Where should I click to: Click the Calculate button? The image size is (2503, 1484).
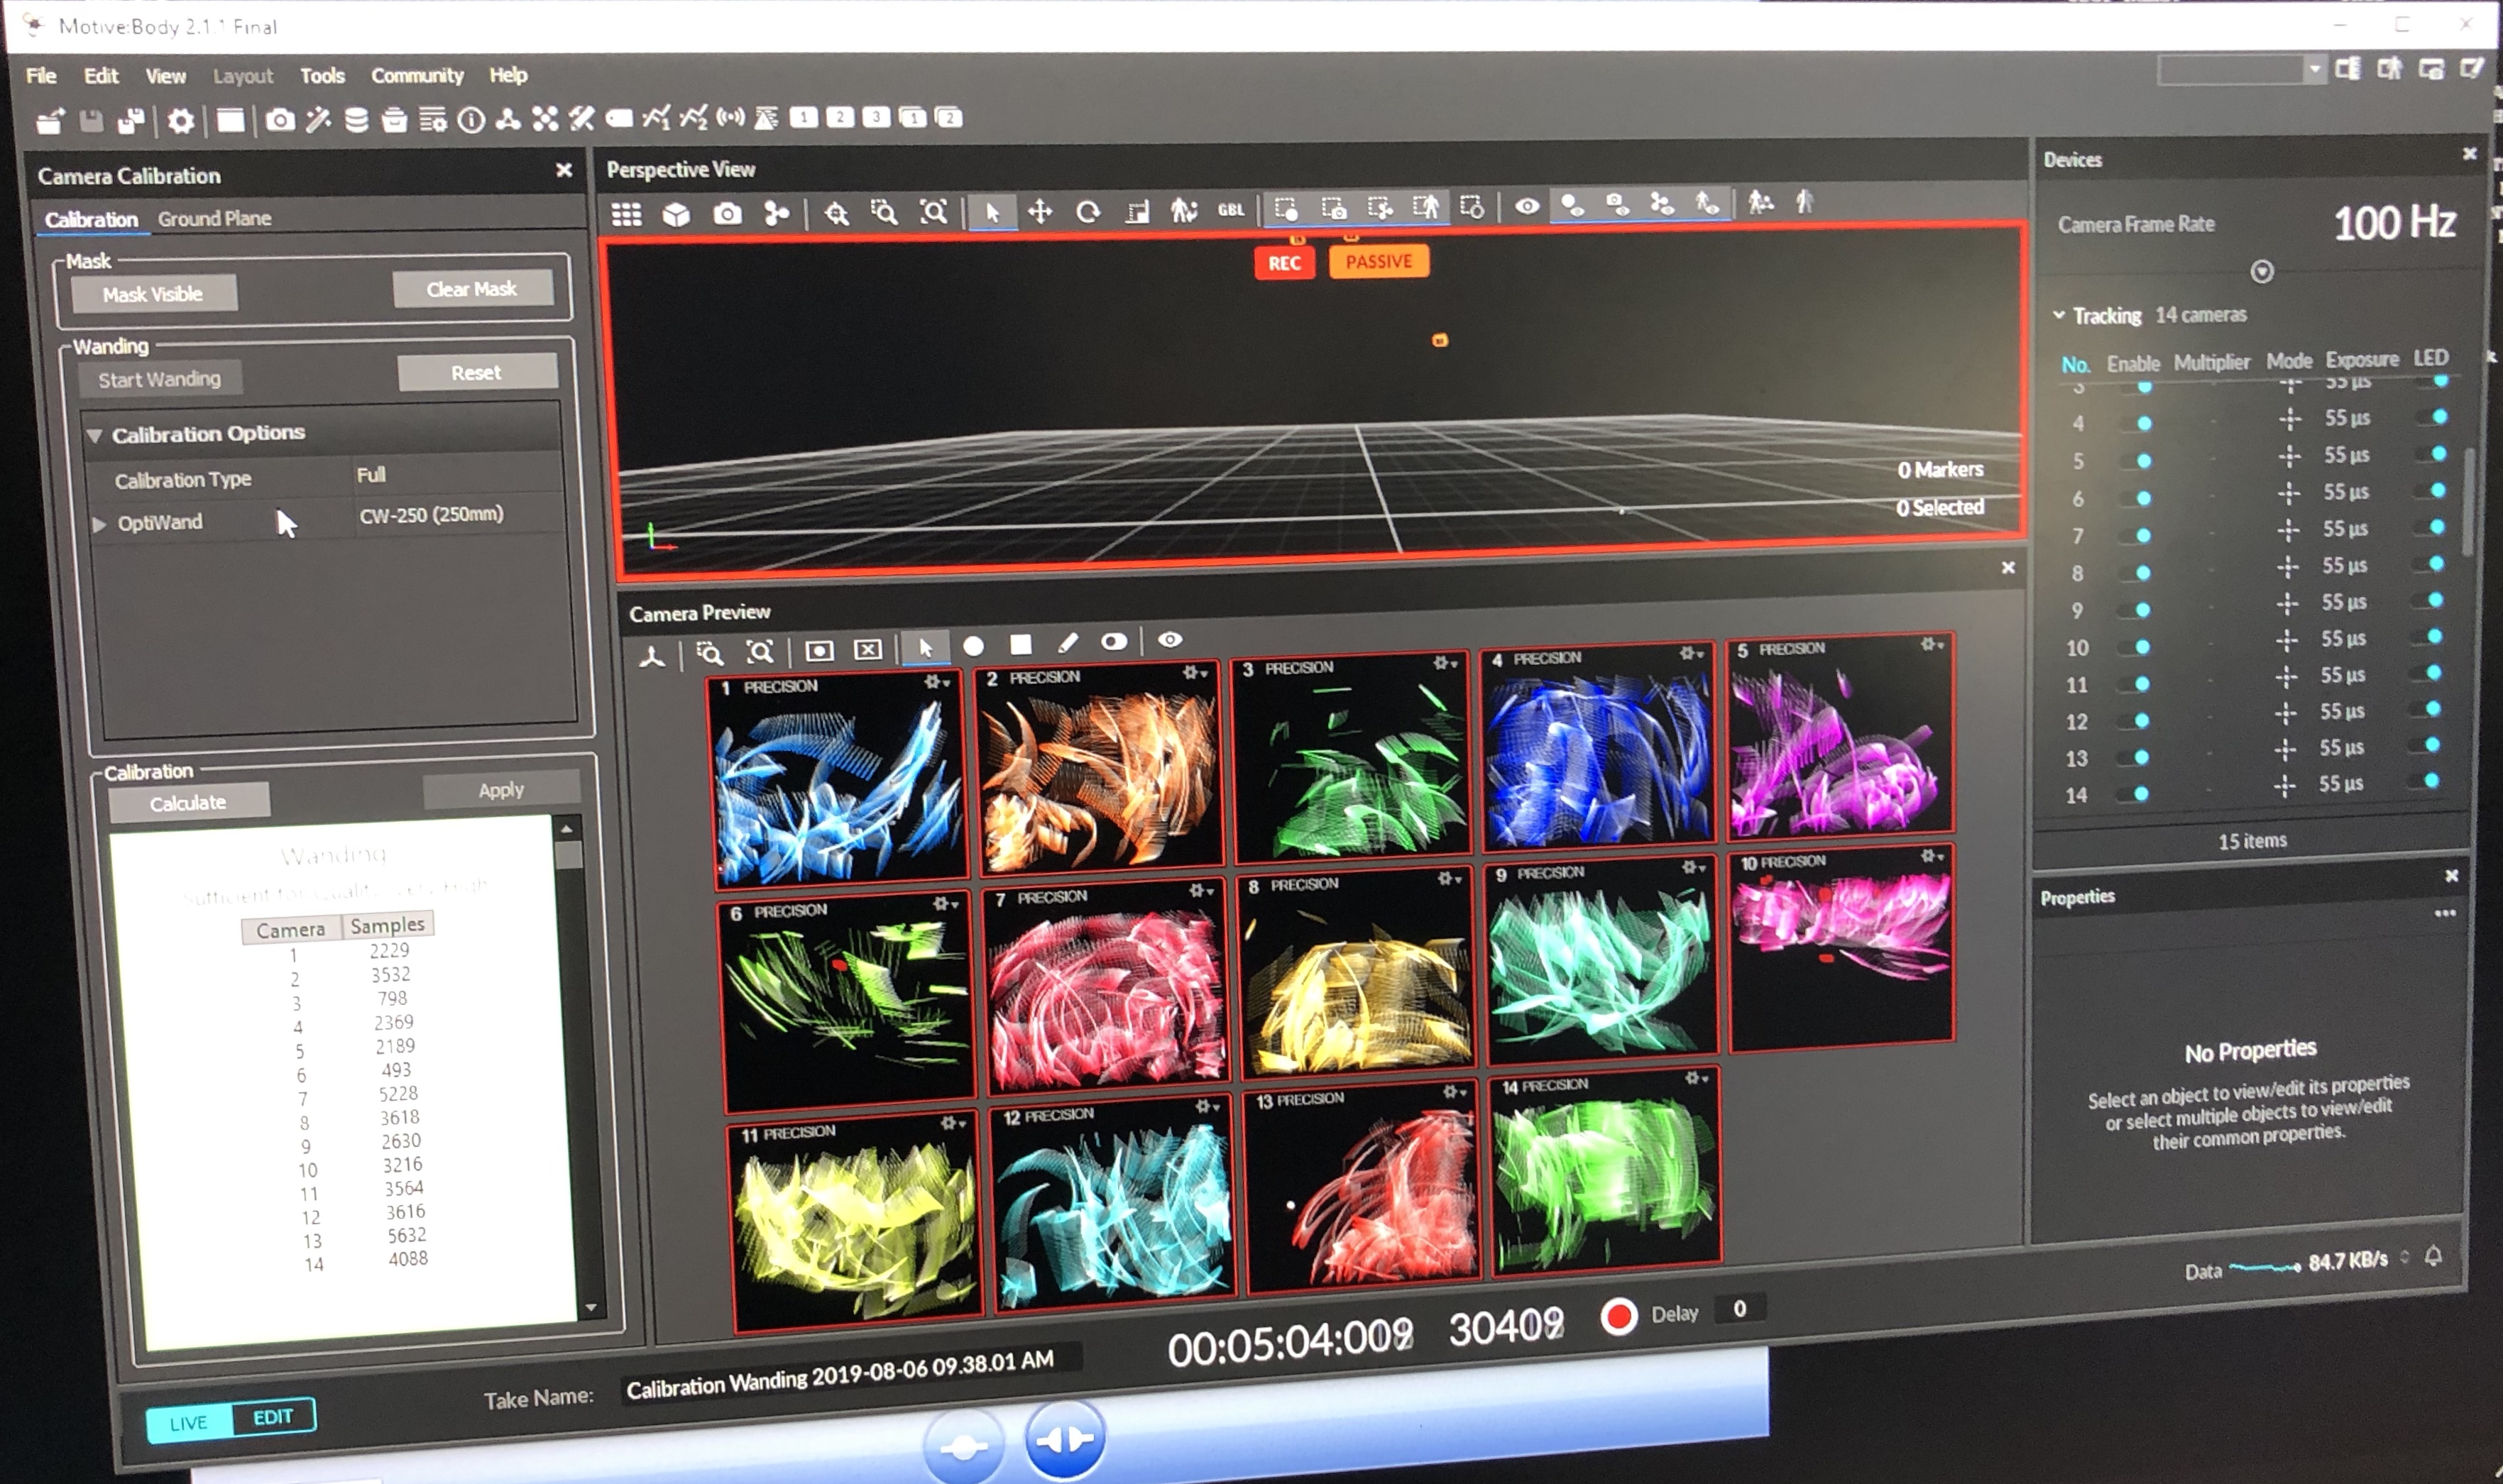(x=188, y=803)
